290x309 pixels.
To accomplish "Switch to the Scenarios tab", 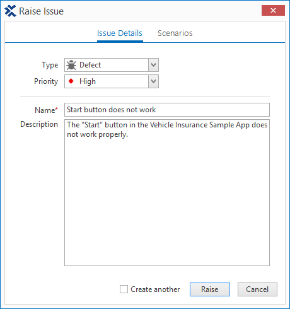I will 175,33.
